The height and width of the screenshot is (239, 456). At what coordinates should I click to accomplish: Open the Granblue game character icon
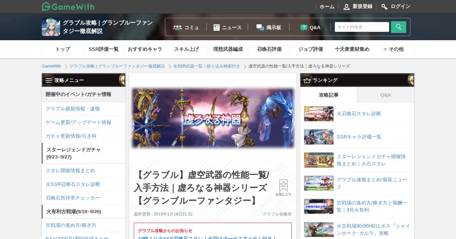coord(51,27)
